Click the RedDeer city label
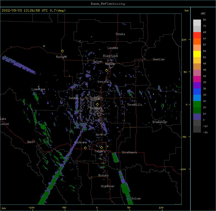Image resolution: width=216 pixels, height=211 pixels. [x=110, y=64]
